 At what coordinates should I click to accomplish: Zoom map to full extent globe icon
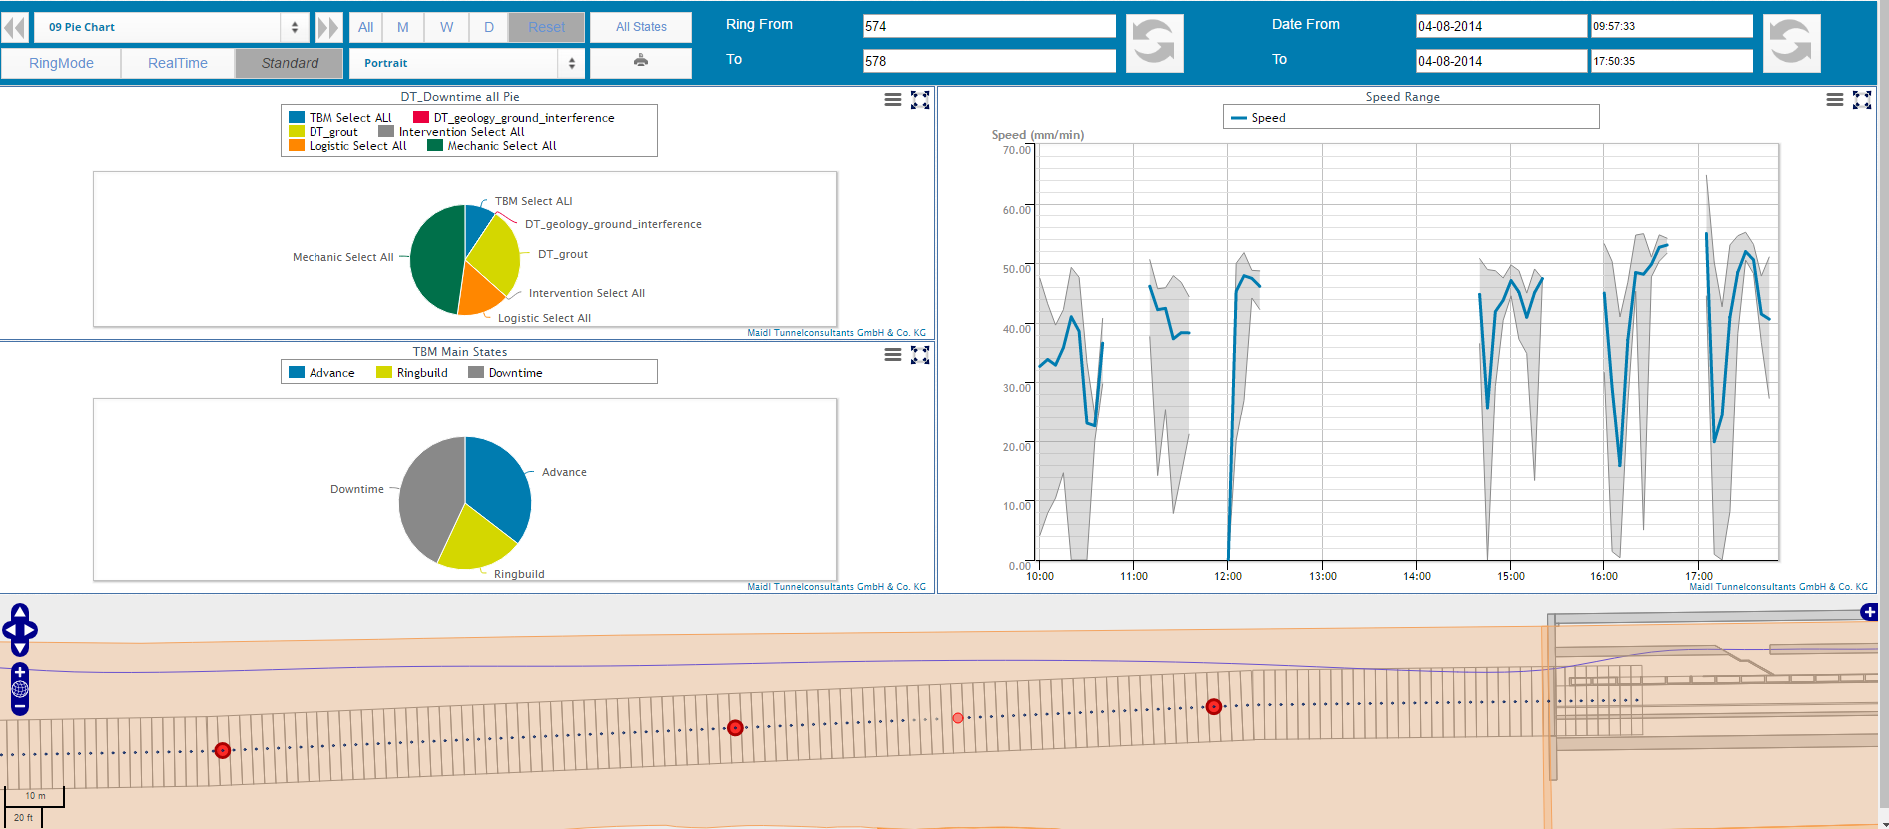point(20,689)
